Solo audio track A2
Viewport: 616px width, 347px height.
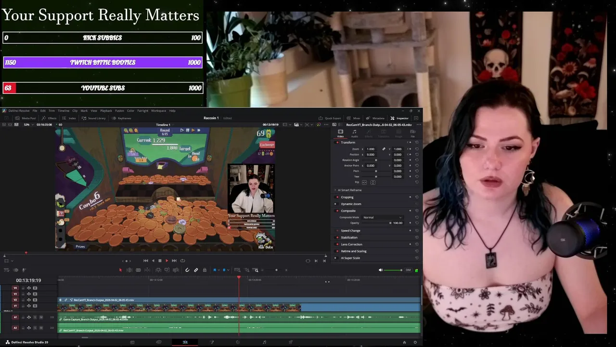pos(35,328)
